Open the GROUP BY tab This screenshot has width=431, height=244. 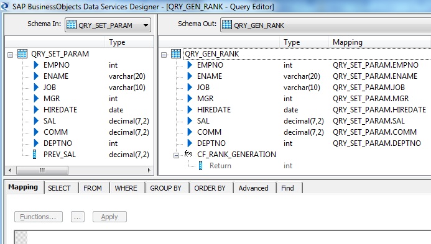(166, 188)
